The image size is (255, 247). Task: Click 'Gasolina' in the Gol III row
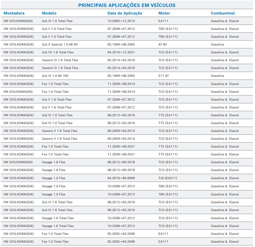tap(217, 76)
